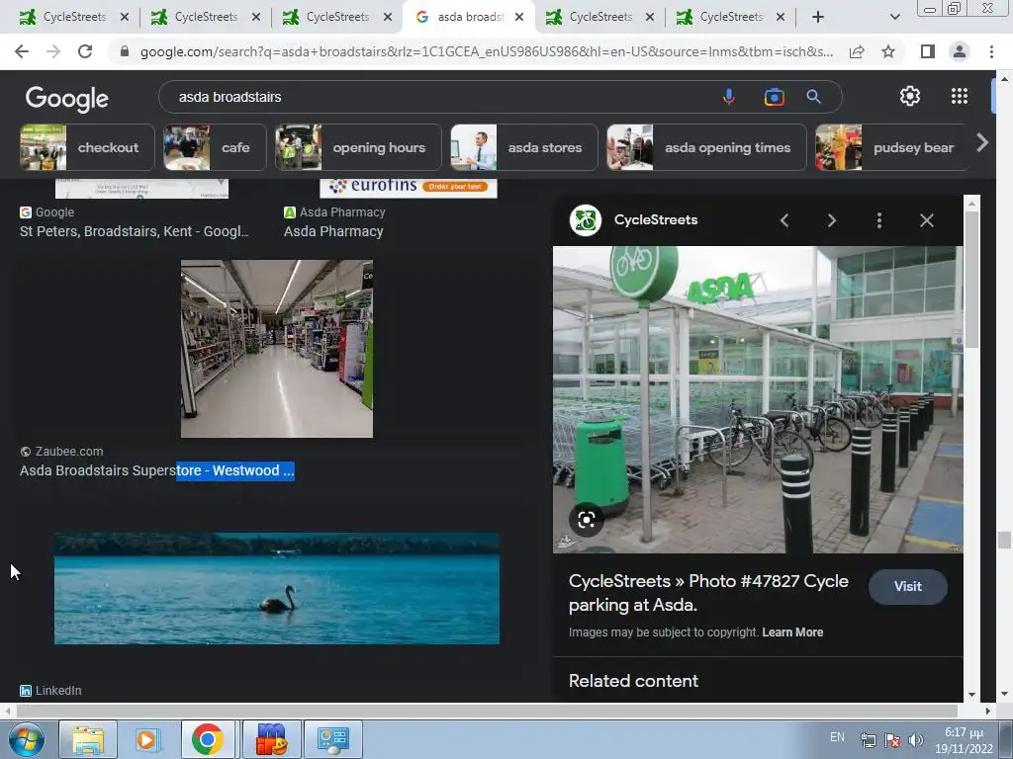
Task: Click the Zaubee.com source label
Action: coord(69,451)
